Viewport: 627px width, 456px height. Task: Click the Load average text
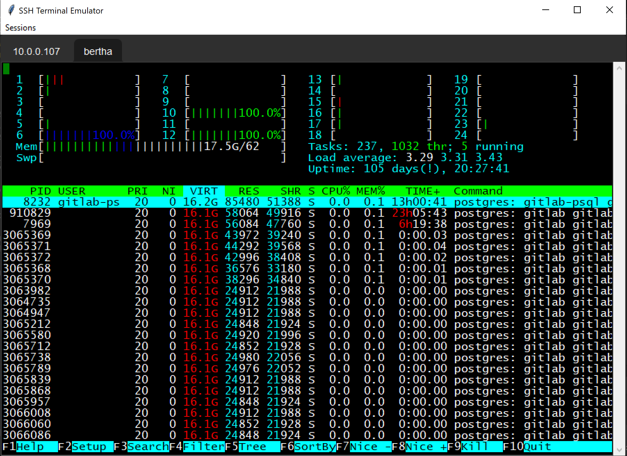(x=405, y=158)
